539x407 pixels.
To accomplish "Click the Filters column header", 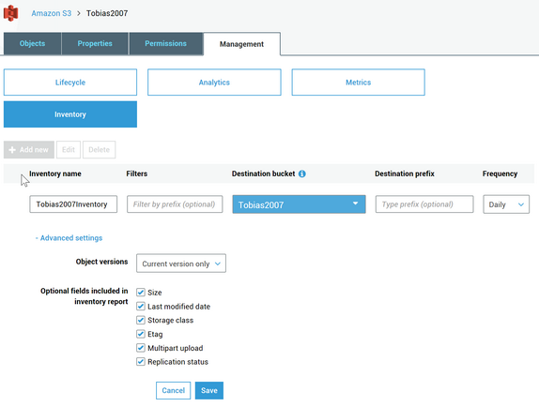I will (x=137, y=173).
